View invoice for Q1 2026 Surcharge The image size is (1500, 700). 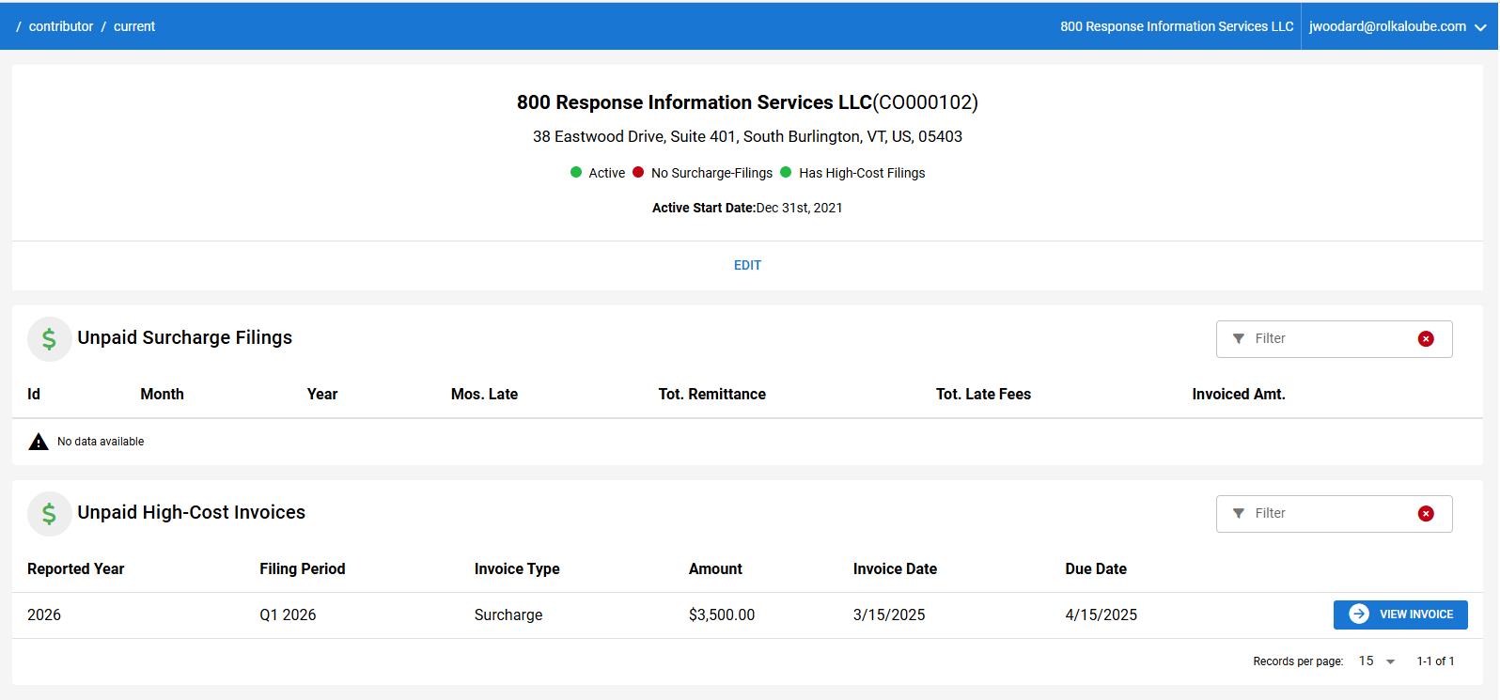[x=1400, y=614]
